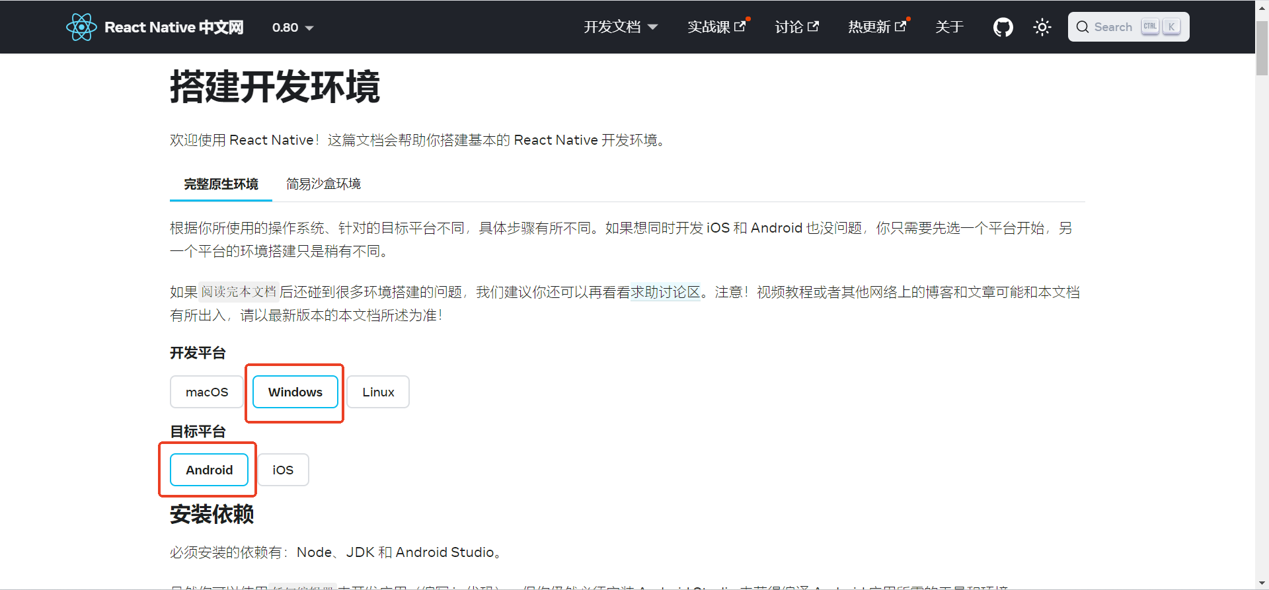1269x590 pixels.
Task: Select Linux as development platform
Action: [x=378, y=392]
